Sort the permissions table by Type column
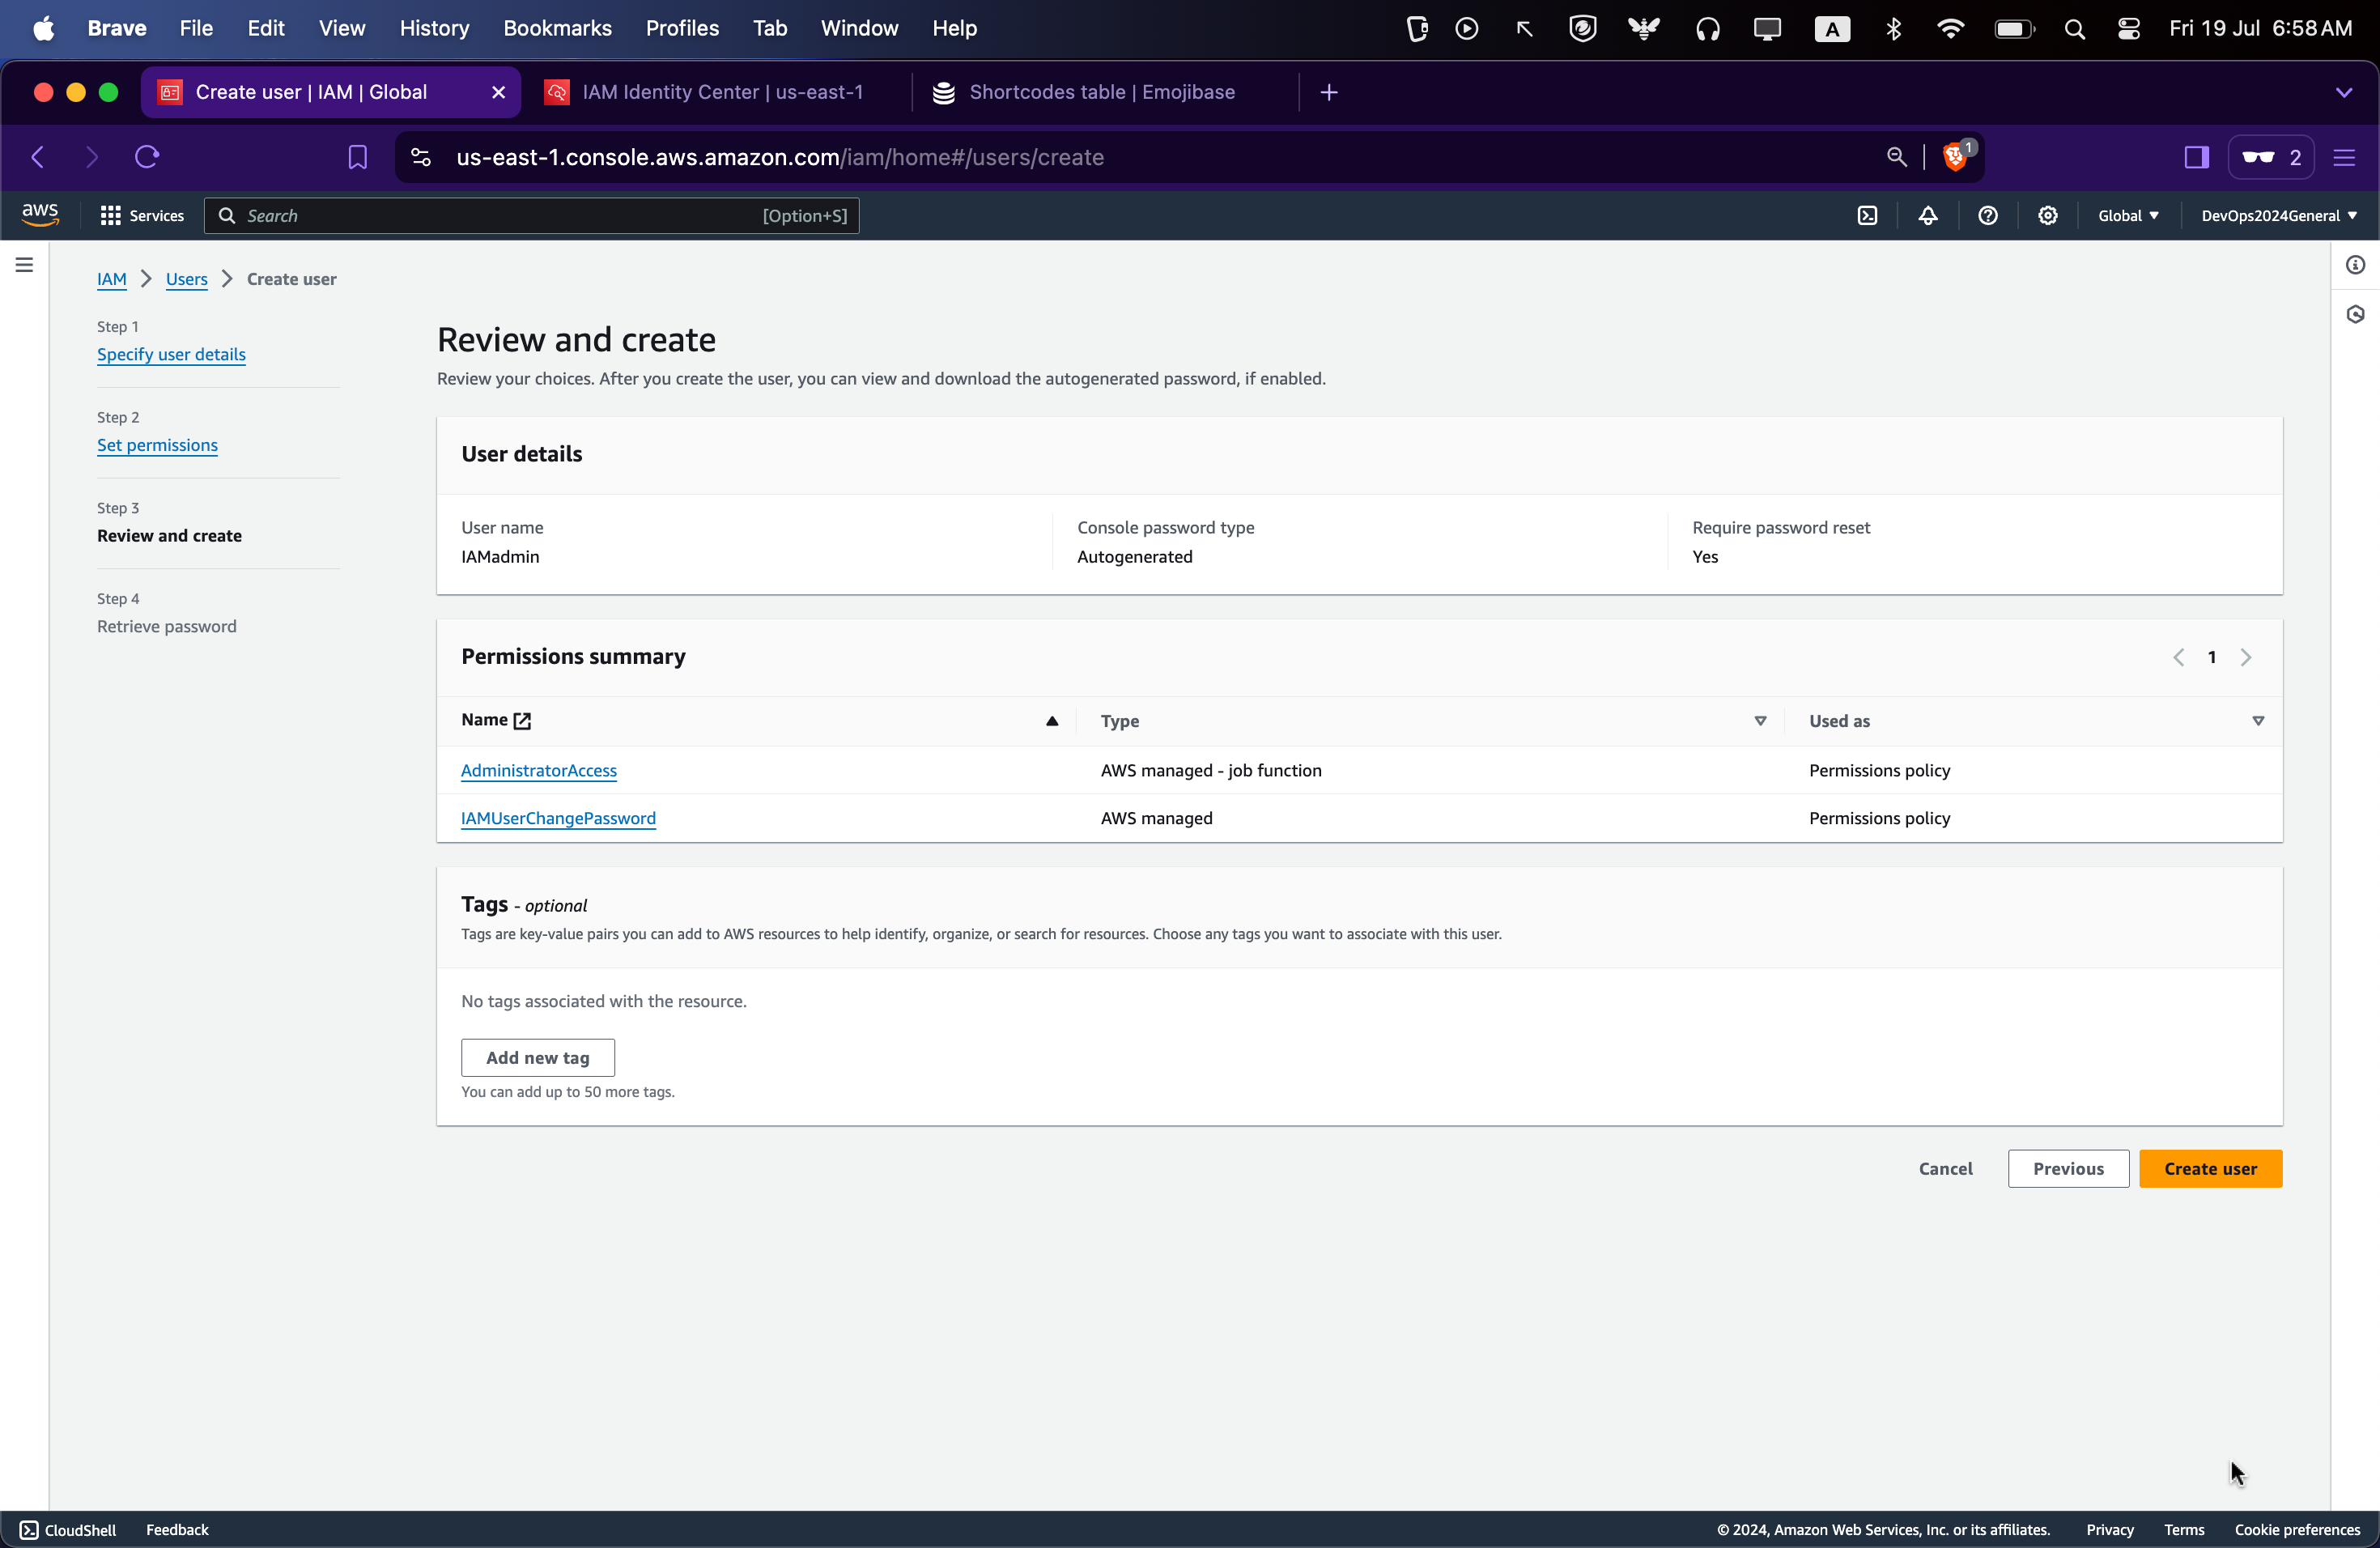2380x1548 pixels. click(1760, 721)
